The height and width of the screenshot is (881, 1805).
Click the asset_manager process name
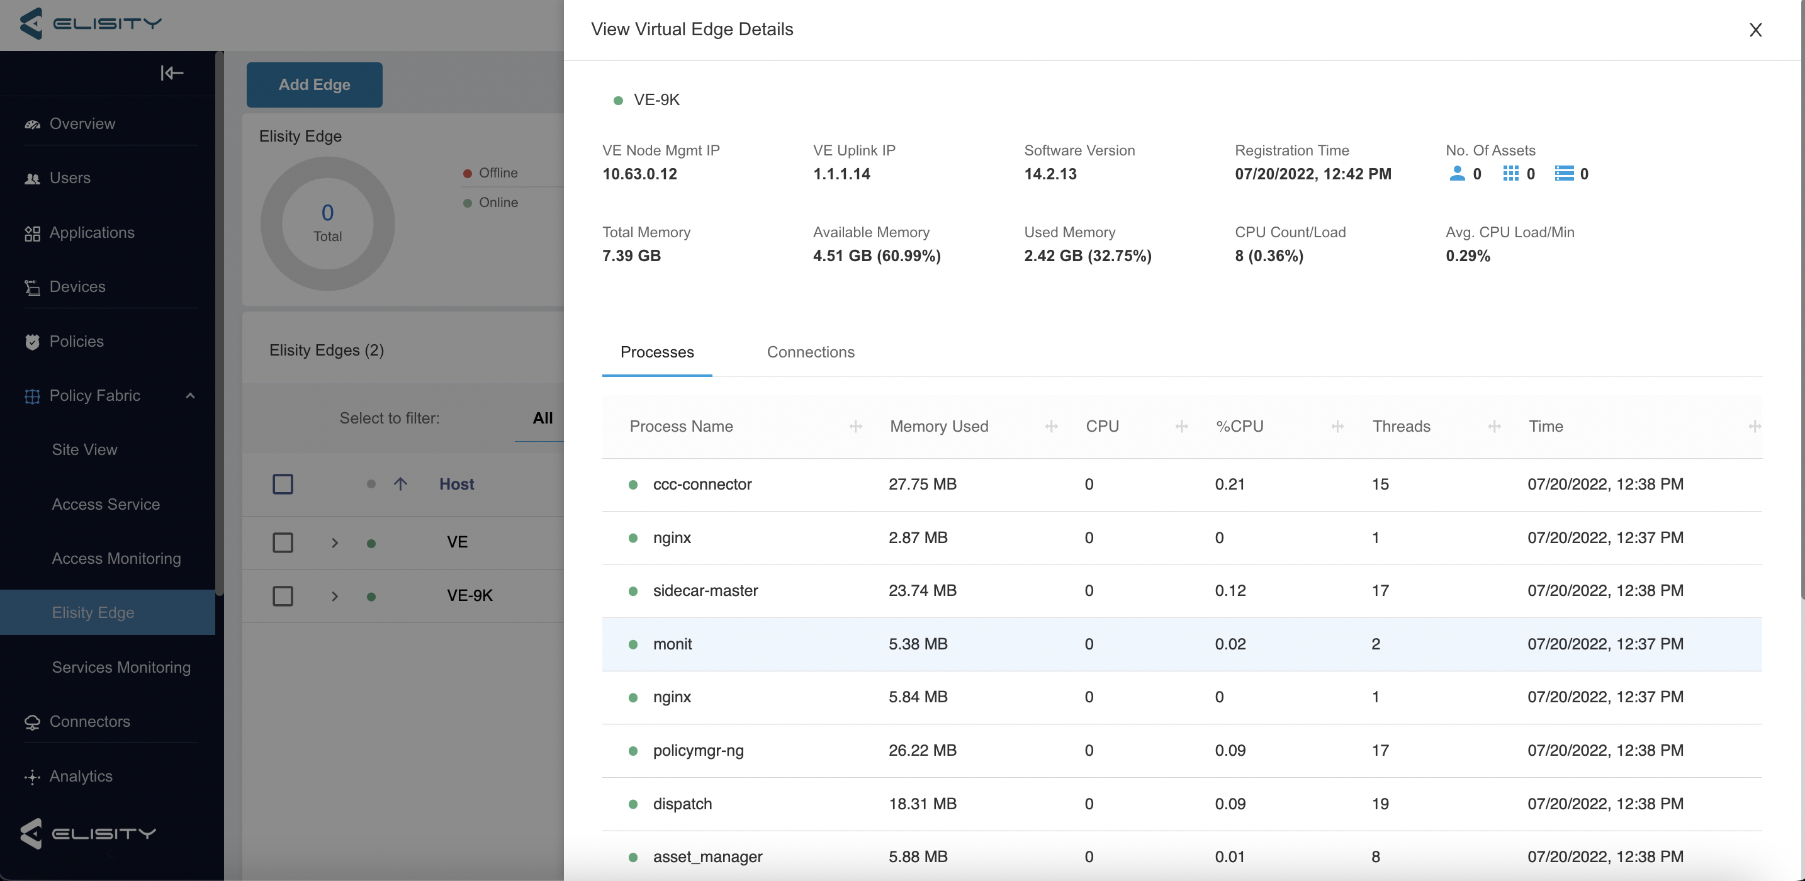pyautogui.click(x=707, y=856)
